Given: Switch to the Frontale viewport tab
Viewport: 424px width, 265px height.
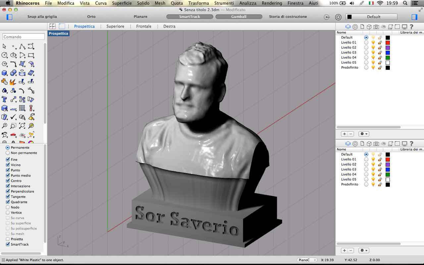Looking at the screenshot, I should point(144,26).
